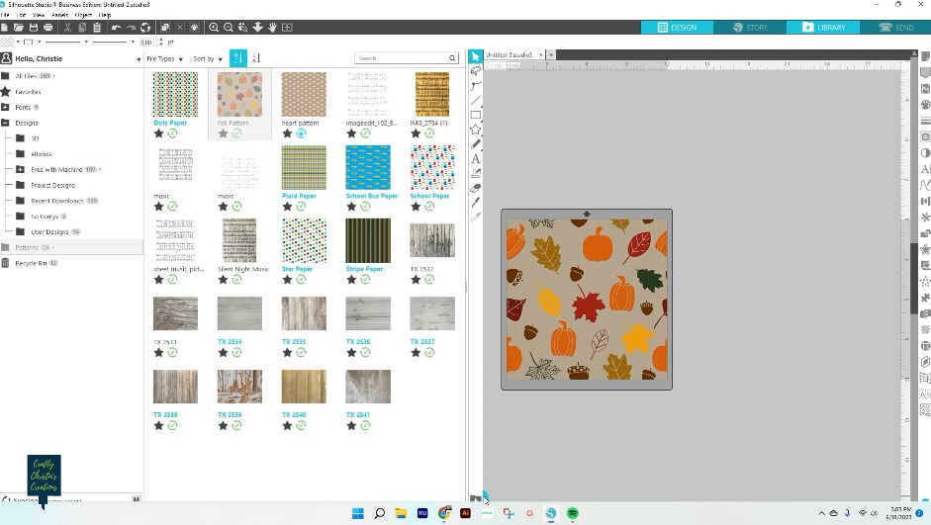Toggle favorite star on Dots Paper
This screenshot has height=525, width=931.
point(158,133)
